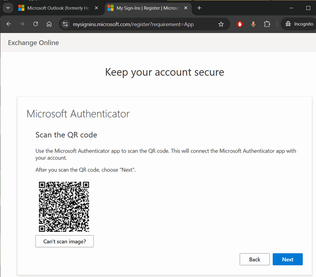Click the Incognito indicator
Screen dimensions: 316x277
pyautogui.click(x=299, y=24)
